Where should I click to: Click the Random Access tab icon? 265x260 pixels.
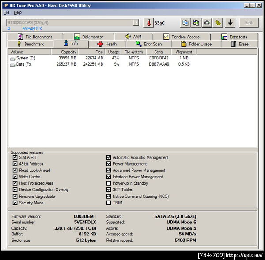tap(166, 37)
